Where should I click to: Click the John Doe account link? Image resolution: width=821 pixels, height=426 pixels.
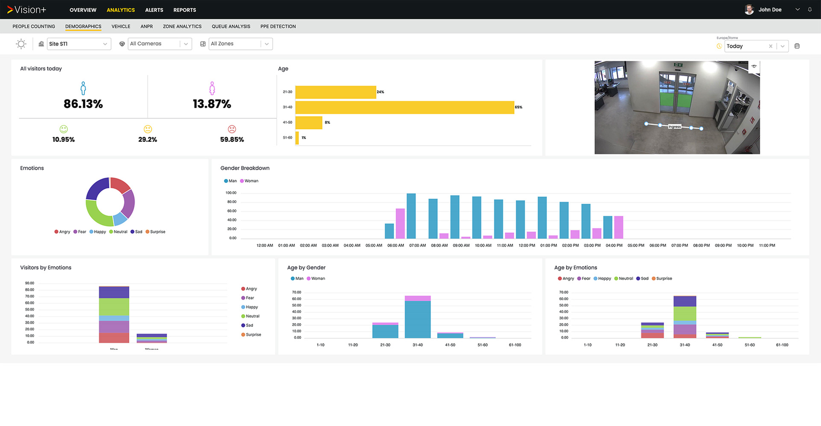(x=770, y=9)
